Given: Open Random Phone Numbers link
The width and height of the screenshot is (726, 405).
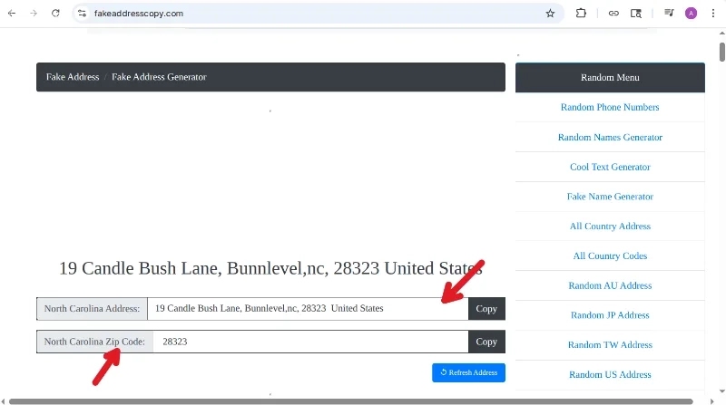Looking at the screenshot, I should pos(610,107).
